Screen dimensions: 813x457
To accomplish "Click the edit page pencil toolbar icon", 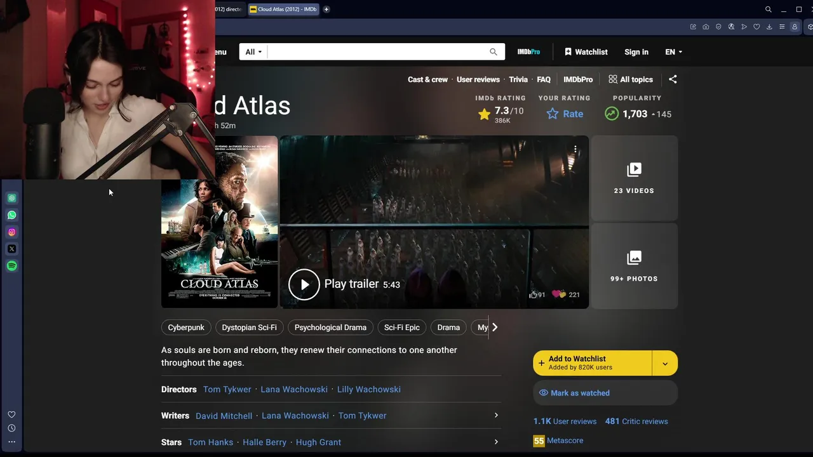I will click(693, 27).
